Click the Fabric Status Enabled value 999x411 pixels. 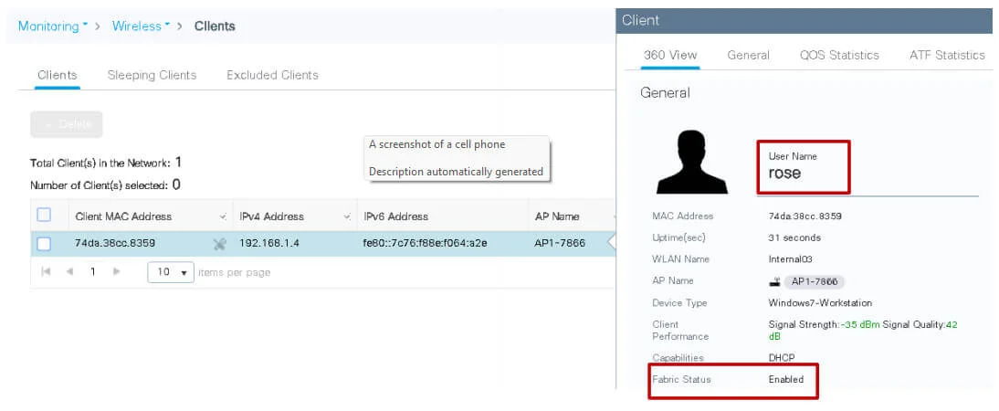pos(786,379)
